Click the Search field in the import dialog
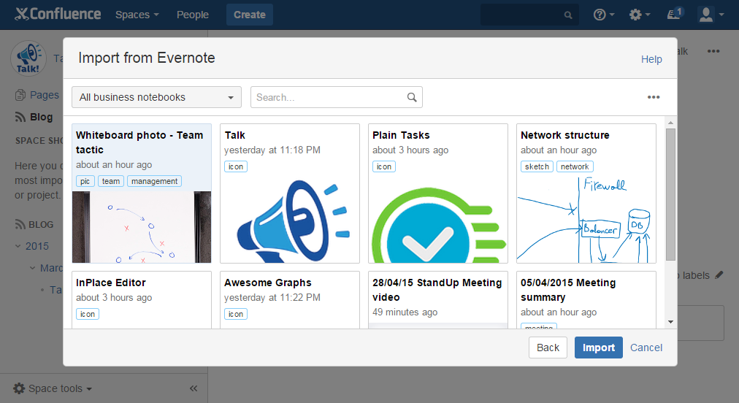This screenshot has width=739, height=403. coord(329,97)
